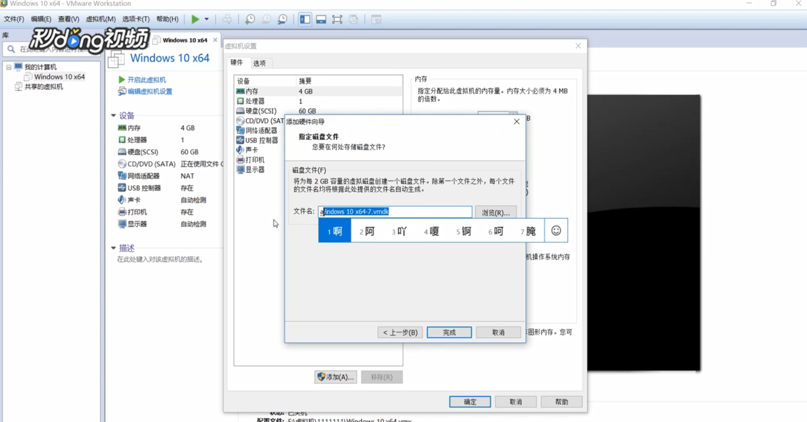Open the IME emoji smiley panel

tap(556, 231)
